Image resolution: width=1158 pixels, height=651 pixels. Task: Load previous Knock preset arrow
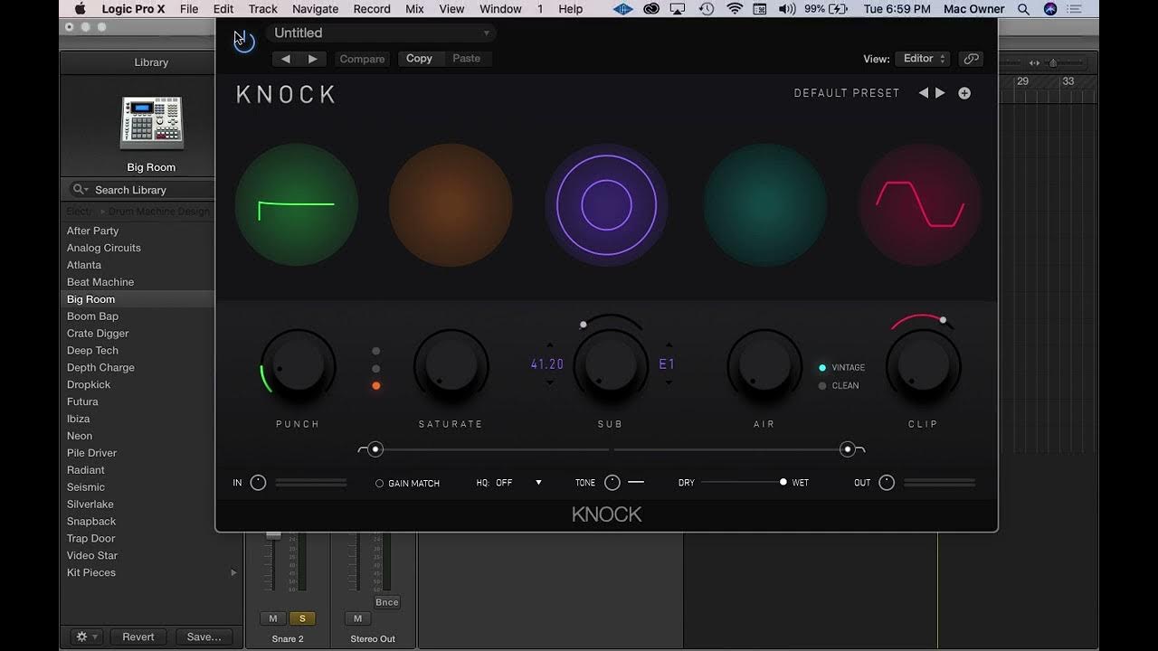[x=924, y=93]
